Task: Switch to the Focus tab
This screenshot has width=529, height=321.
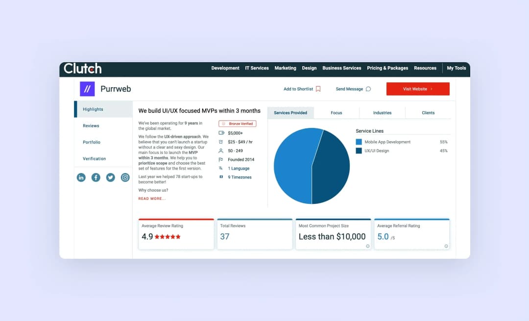Action: [x=337, y=113]
